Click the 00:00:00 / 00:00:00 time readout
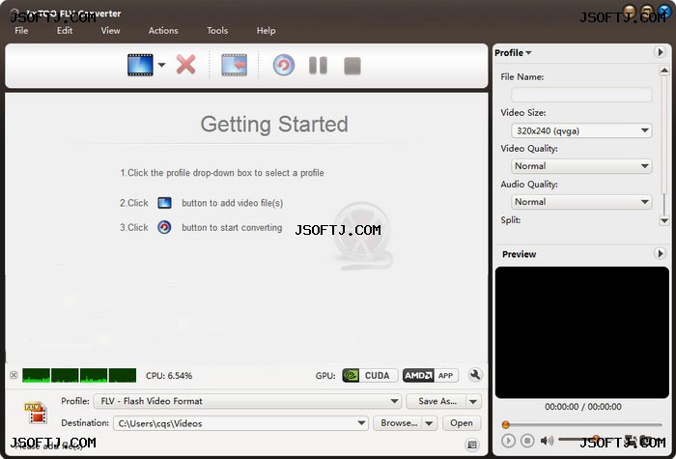 click(x=583, y=407)
